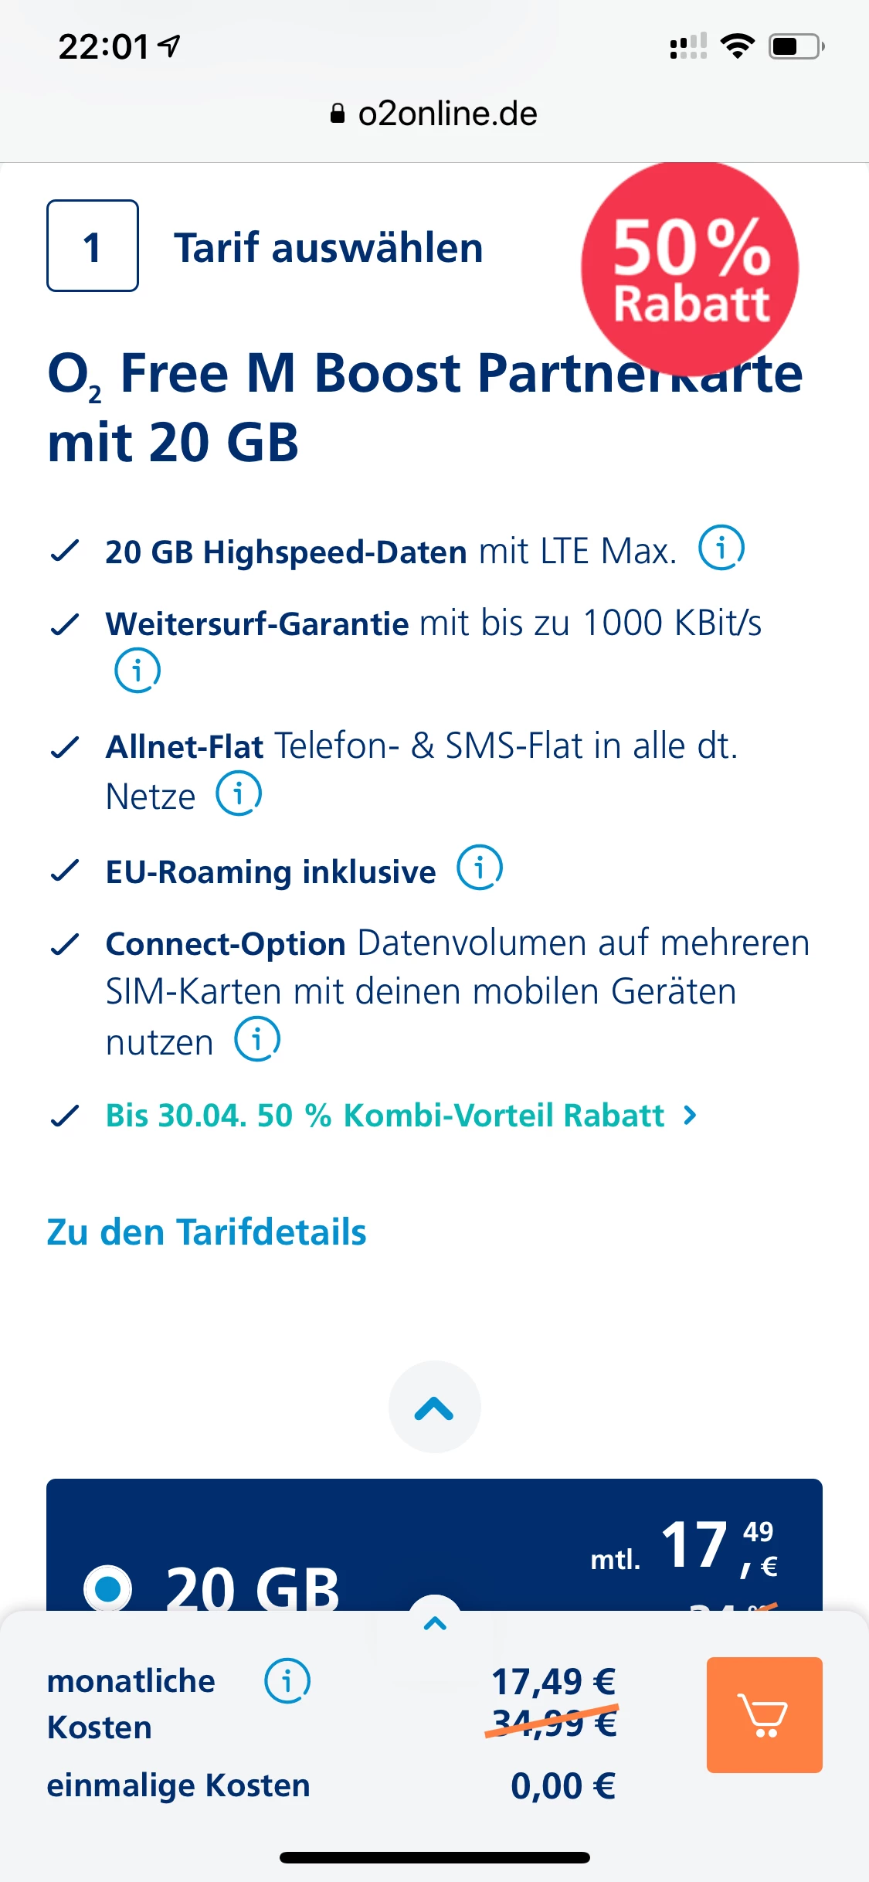Tap the orange shopping cart button
This screenshot has height=1882, width=869.
[x=764, y=1714]
